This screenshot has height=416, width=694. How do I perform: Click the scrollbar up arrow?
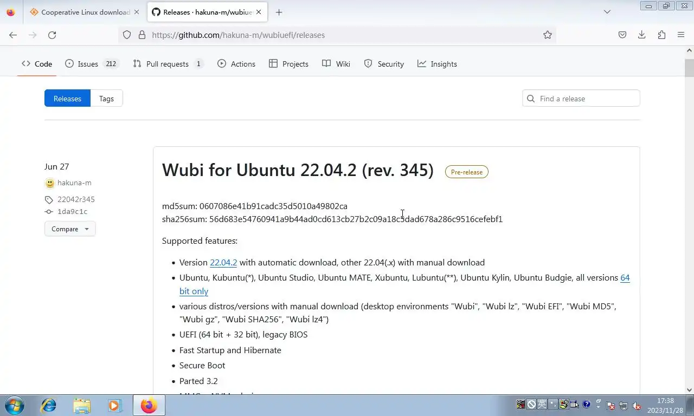689,50
